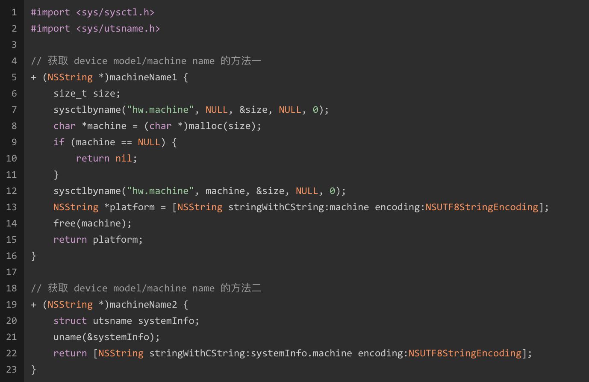Click the sys/utsname.h import path
The width and height of the screenshot is (589, 382).
point(118,29)
